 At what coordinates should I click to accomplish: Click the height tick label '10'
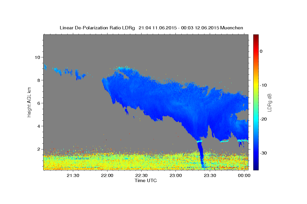pyautogui.click(x=38, y=57)
